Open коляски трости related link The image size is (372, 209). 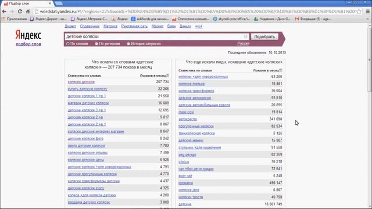(x=191, y=197)
